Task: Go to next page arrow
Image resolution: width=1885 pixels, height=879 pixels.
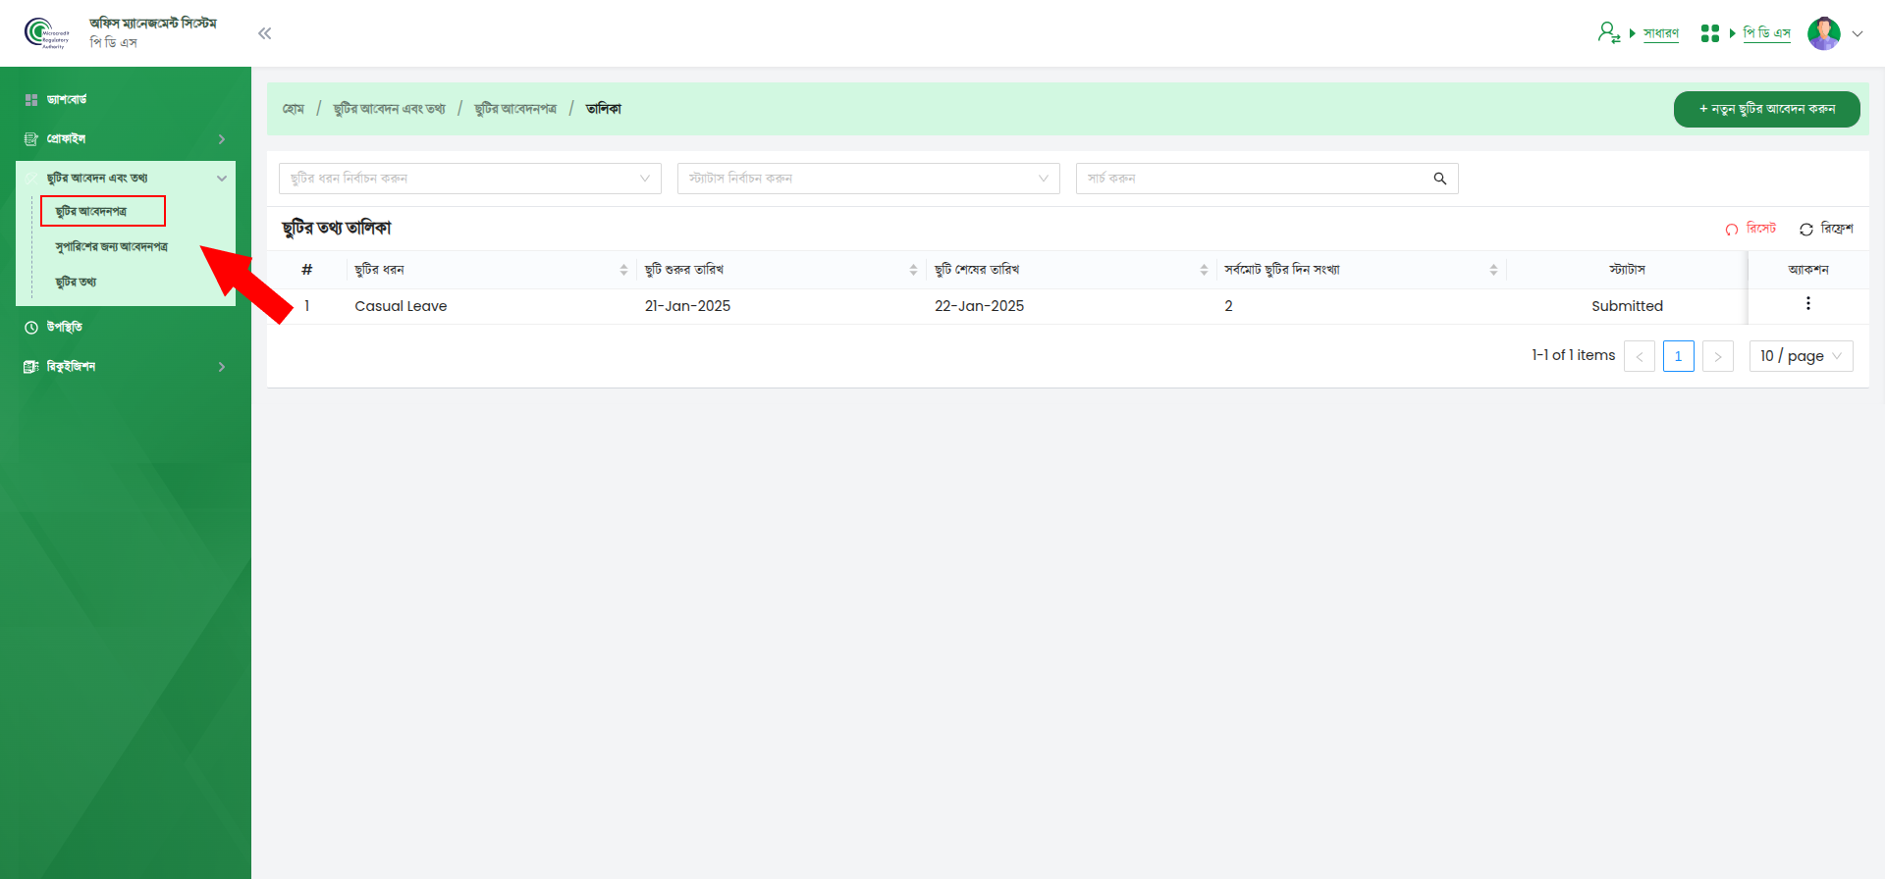Action: [1718, 356]
